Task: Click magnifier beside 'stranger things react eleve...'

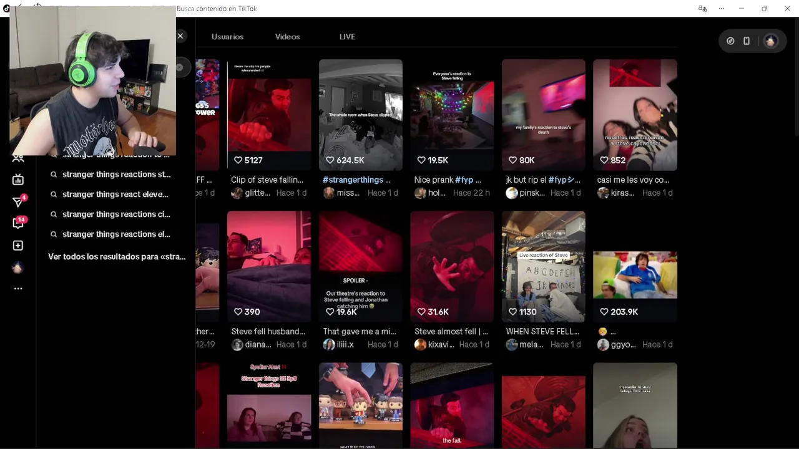Action: (x=54, y=195)
